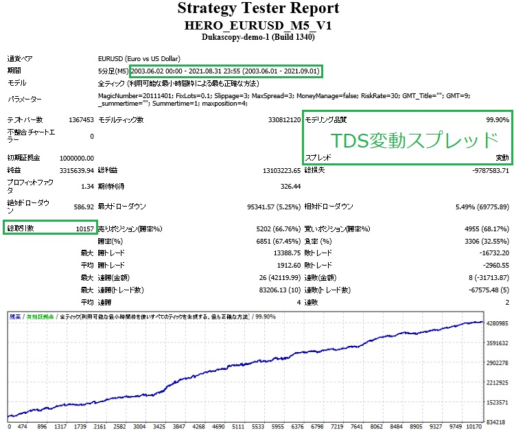514x431 pixels.
Task: Select the 'MagicNumber=20111401' parameter text
Action: point(135,95)
